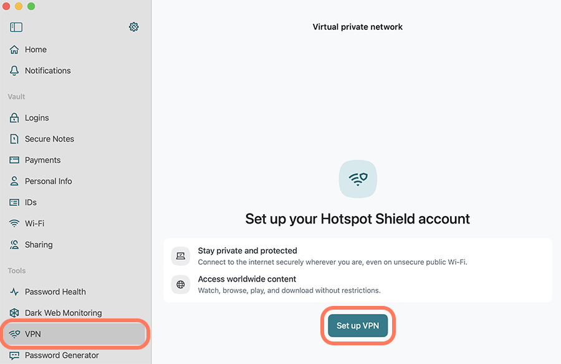Click the Hotspot Shield VPN logo
The image size is (561, 364).
point(358,179)
